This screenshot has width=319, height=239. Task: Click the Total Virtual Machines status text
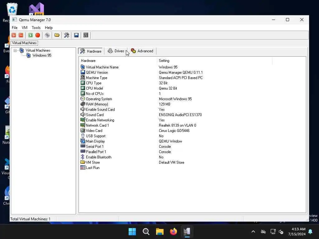(30, 219)
